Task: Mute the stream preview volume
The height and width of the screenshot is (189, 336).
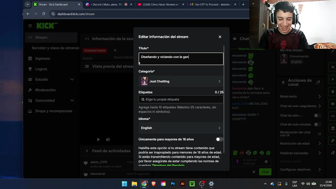Action: [x=108, y=140]
